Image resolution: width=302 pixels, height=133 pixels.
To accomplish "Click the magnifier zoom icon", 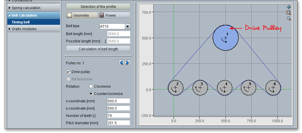I will (289, 19).
